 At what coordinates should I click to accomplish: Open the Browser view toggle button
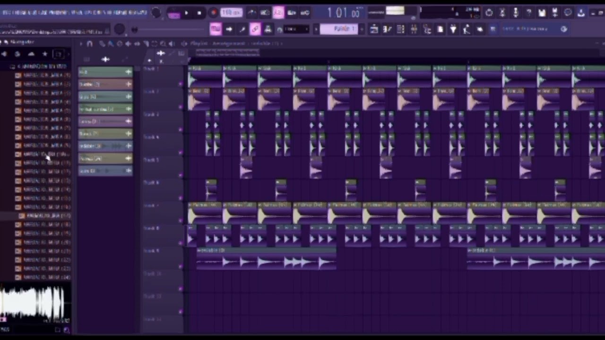[x=427, y=29]
